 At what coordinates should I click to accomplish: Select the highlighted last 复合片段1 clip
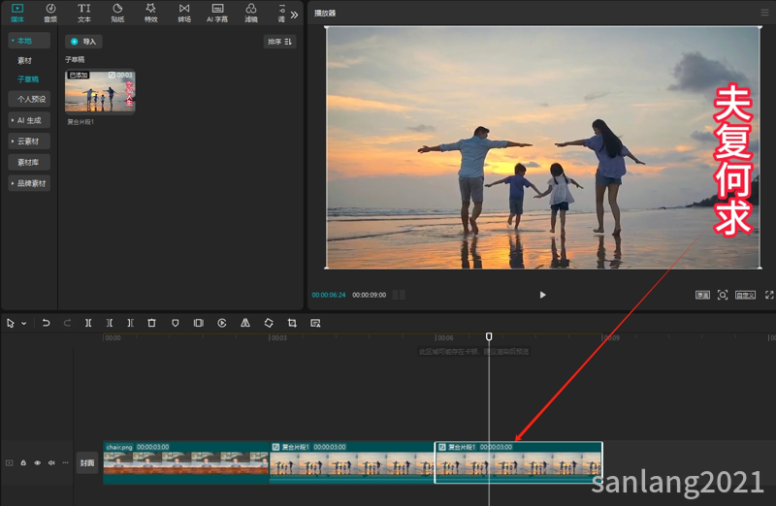click(518, 462)
